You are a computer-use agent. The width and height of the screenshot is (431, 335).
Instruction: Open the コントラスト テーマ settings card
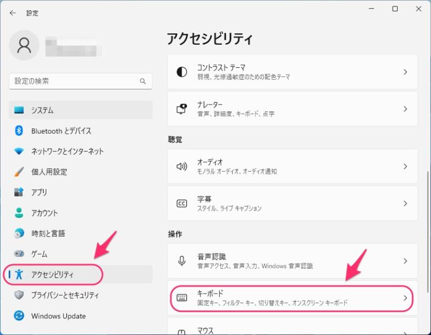293,72
